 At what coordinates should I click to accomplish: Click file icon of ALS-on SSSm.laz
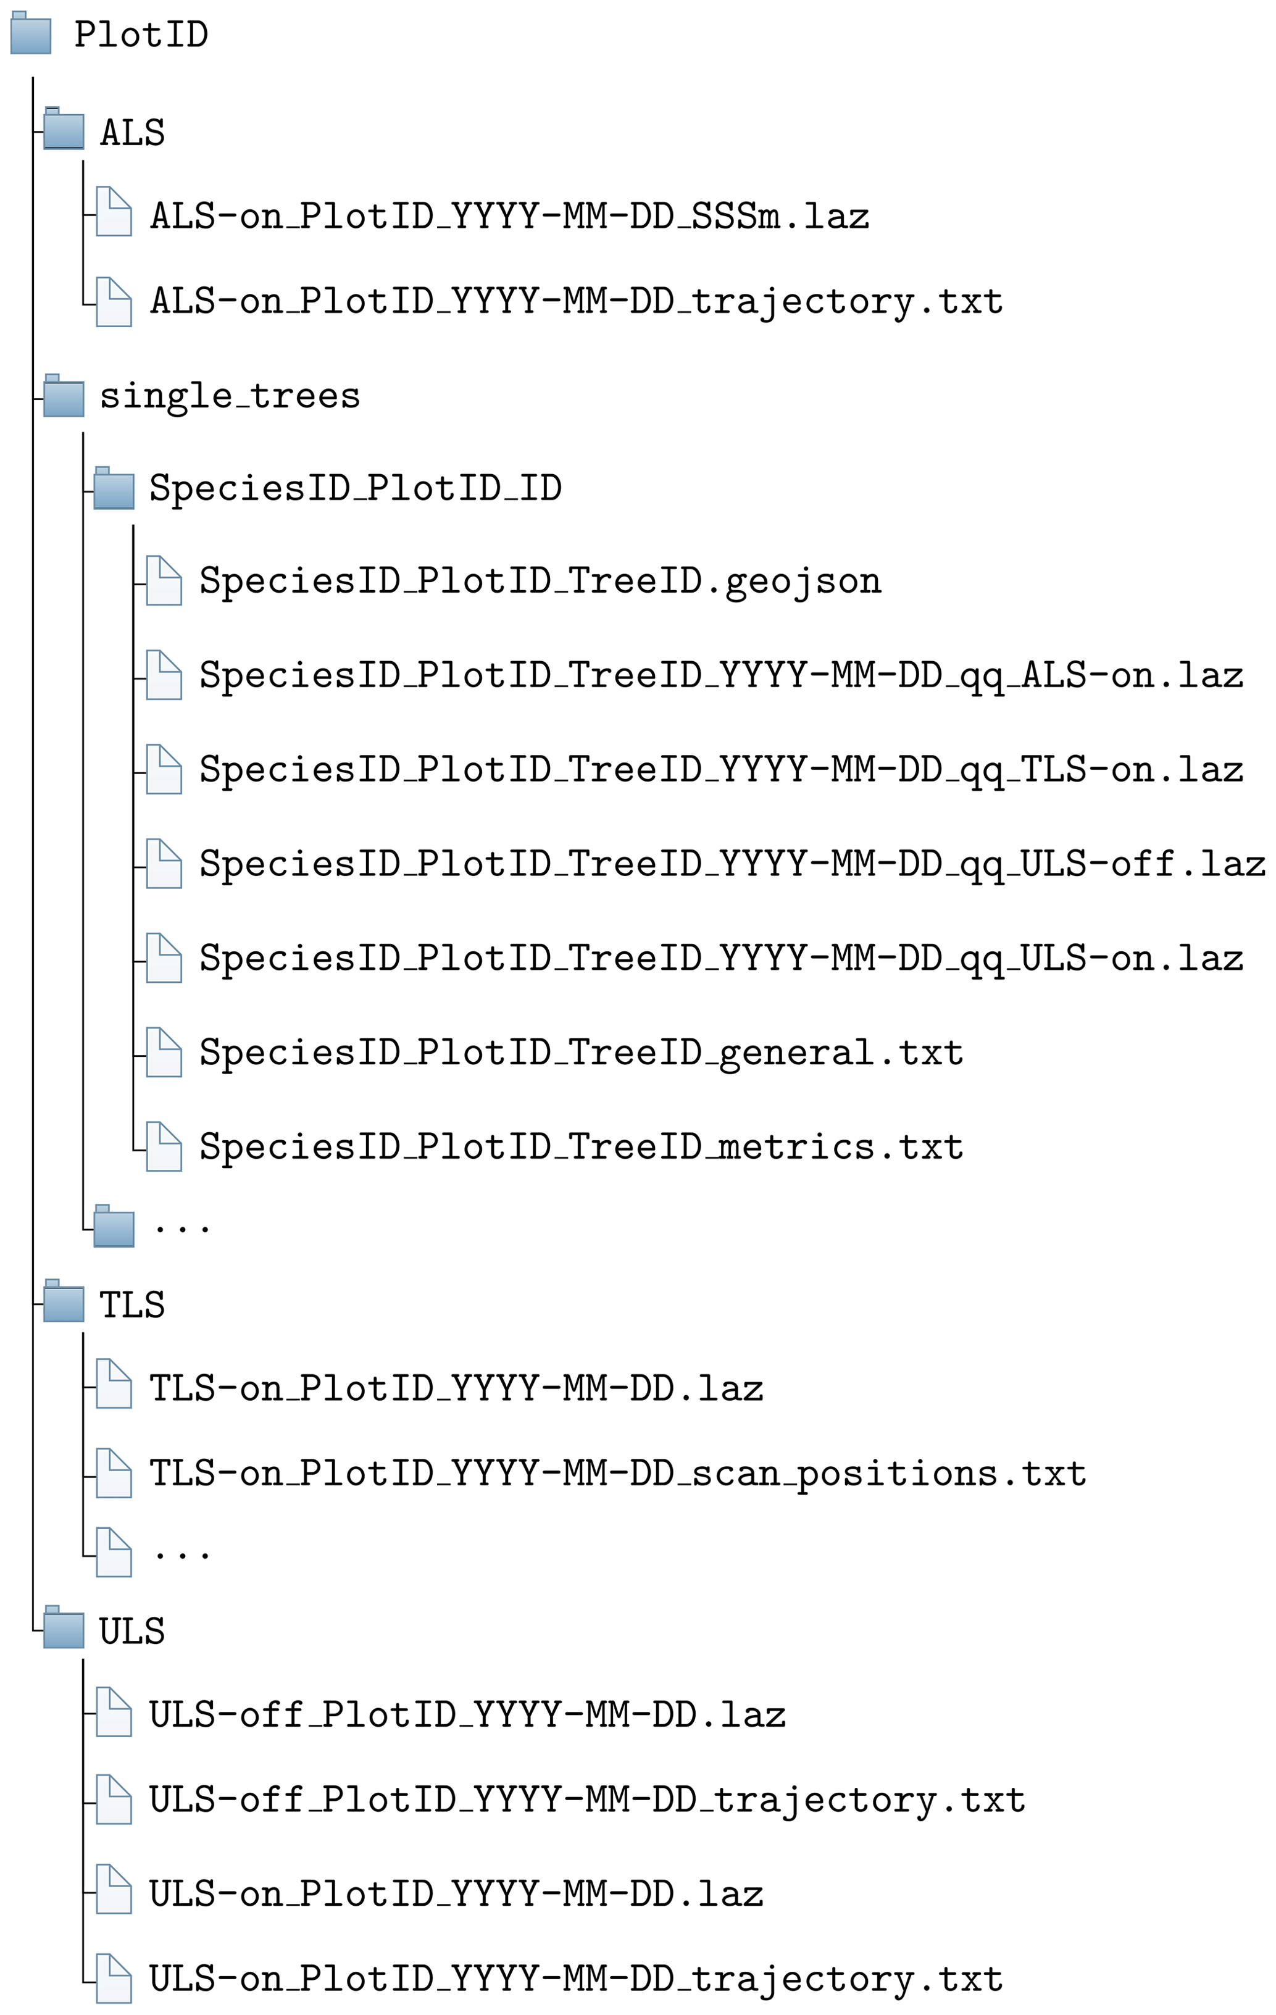click(114, 212)
